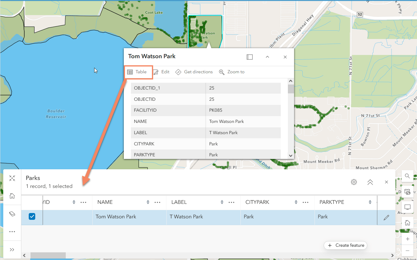Open the basemap gallery icon
This screenshot has width=417, height=260.
point(407,191)
